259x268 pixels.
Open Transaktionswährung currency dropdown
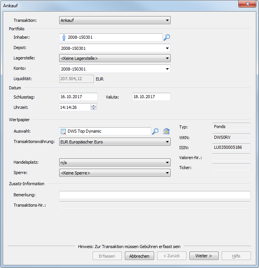[x=167, y=142]
